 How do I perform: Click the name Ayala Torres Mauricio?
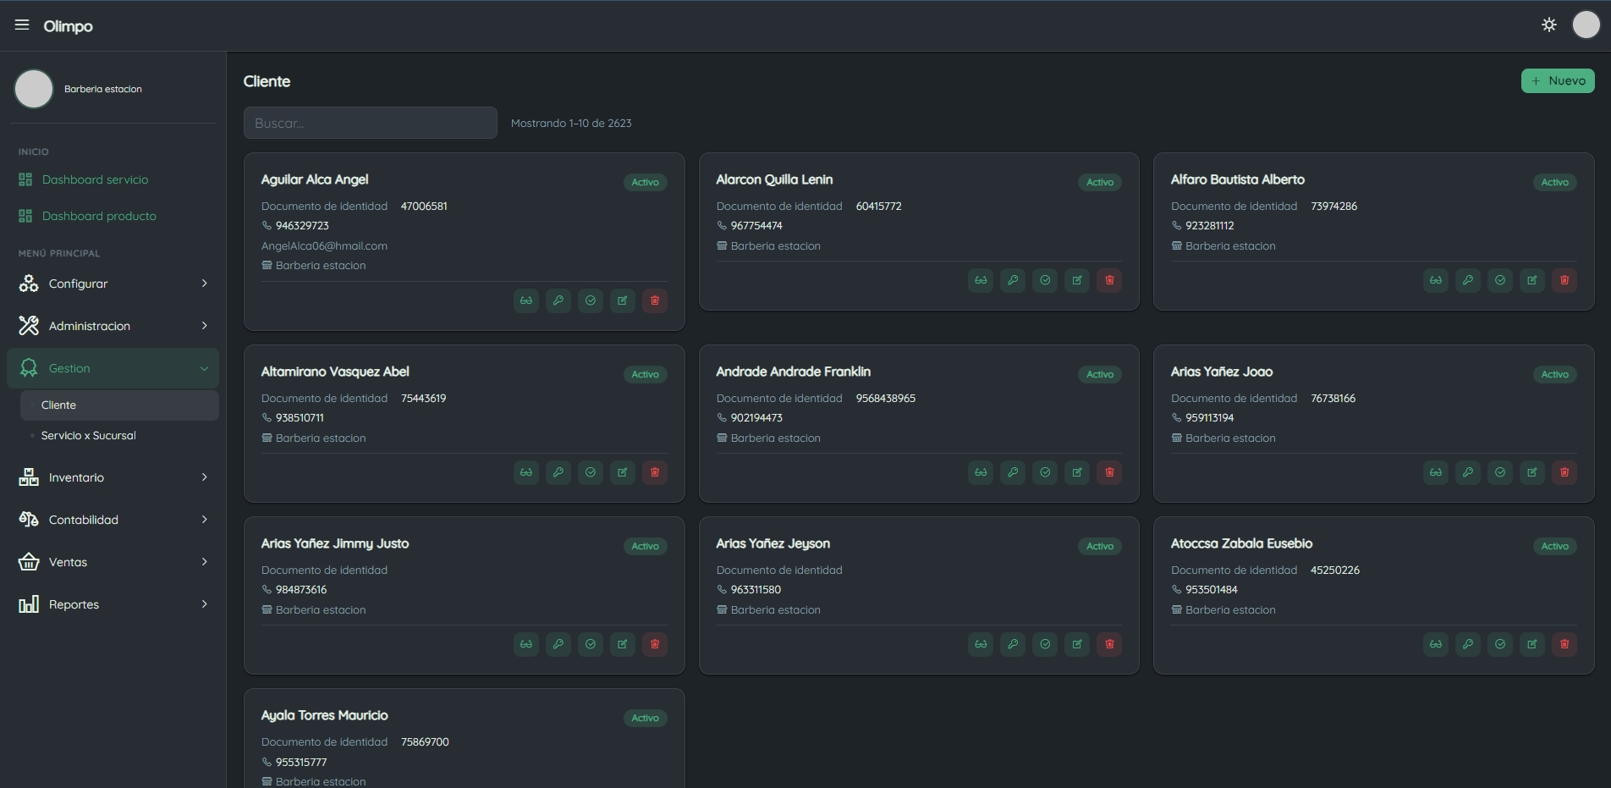point(325,715)
